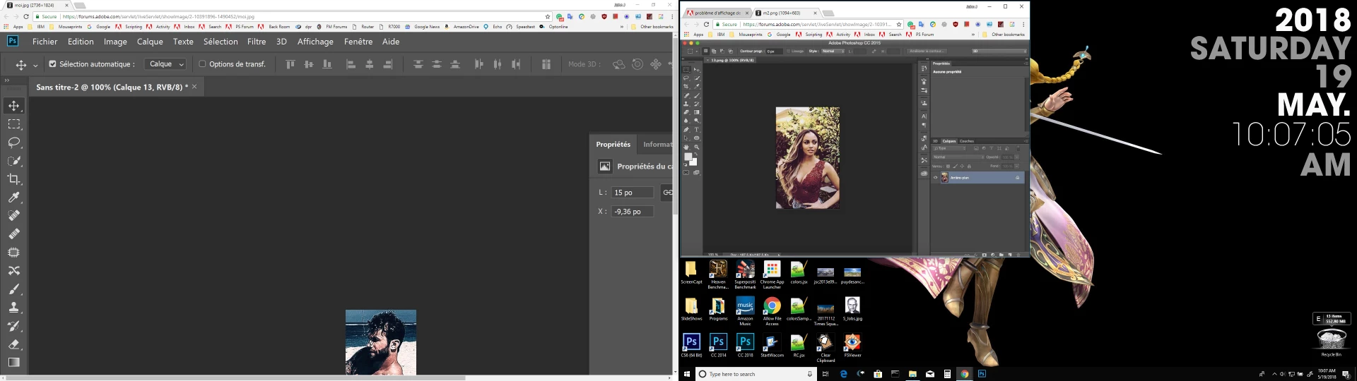Reload the page in the left browser
This screenshot has width=1357, height=381.
(26, 16)
